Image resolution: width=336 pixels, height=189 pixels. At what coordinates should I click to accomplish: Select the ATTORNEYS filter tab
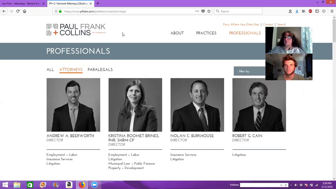click(71, 70)
